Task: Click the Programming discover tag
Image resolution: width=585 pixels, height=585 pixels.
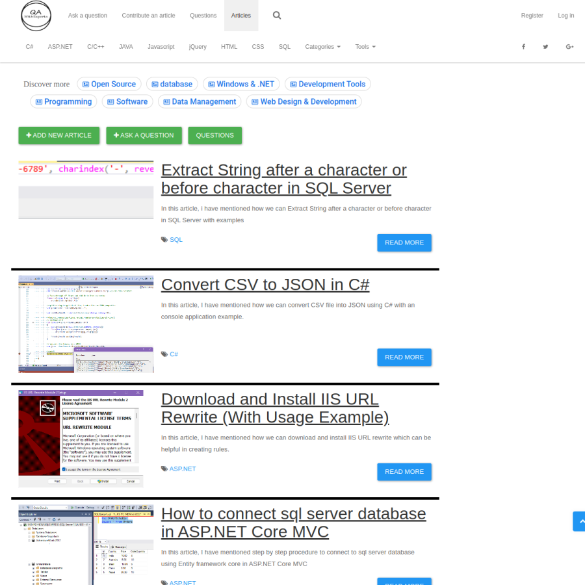Action: point(64,101)
